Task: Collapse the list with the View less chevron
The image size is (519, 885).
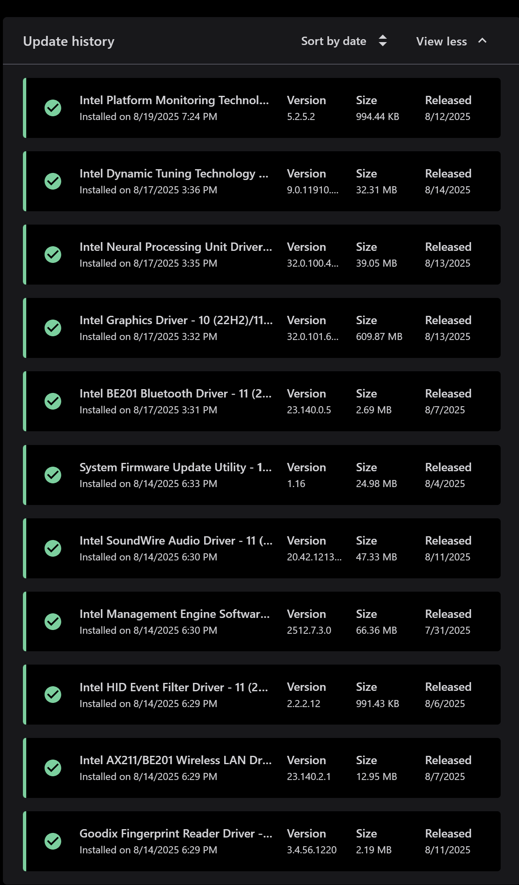Action: (x=482, y=41)
